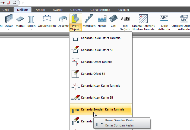Screen dimensions: 190x130
Task: Click Tarama Referans Noktası Tanımla icon
Action: click(143, 19)
